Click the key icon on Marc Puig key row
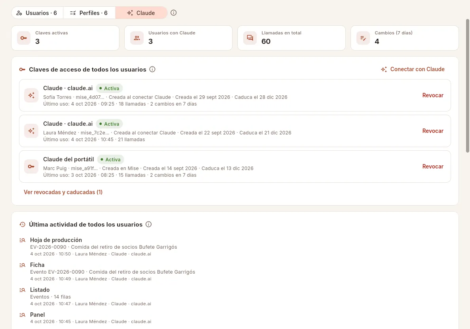Image resolution: width=470 pixels, height=329 pixels. point(31,166)
